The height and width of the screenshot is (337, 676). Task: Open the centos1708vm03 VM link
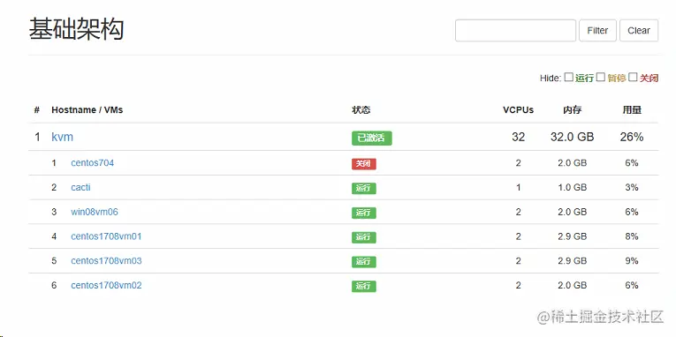tap(106, 261)
